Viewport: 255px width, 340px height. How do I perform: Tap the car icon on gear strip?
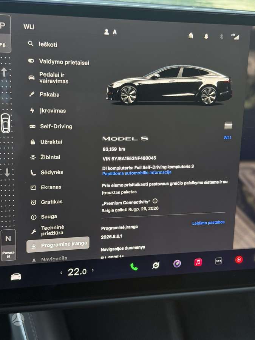tap(5, 123)
